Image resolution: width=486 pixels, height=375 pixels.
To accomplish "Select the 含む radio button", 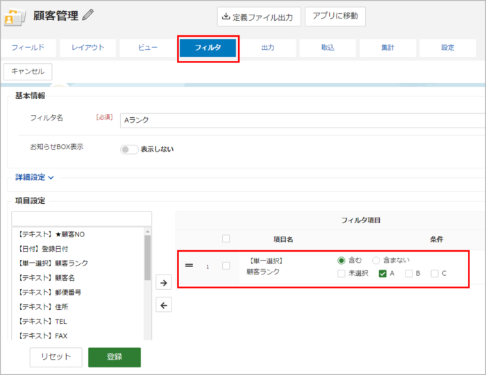I will pyautogui.click(x=342, y=261).
